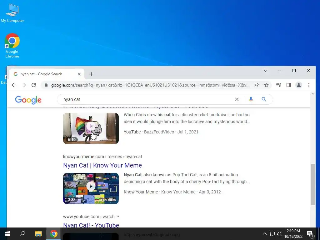320x240 pixels.
Task: Open the media controls icon
Action: pos(278,85)
